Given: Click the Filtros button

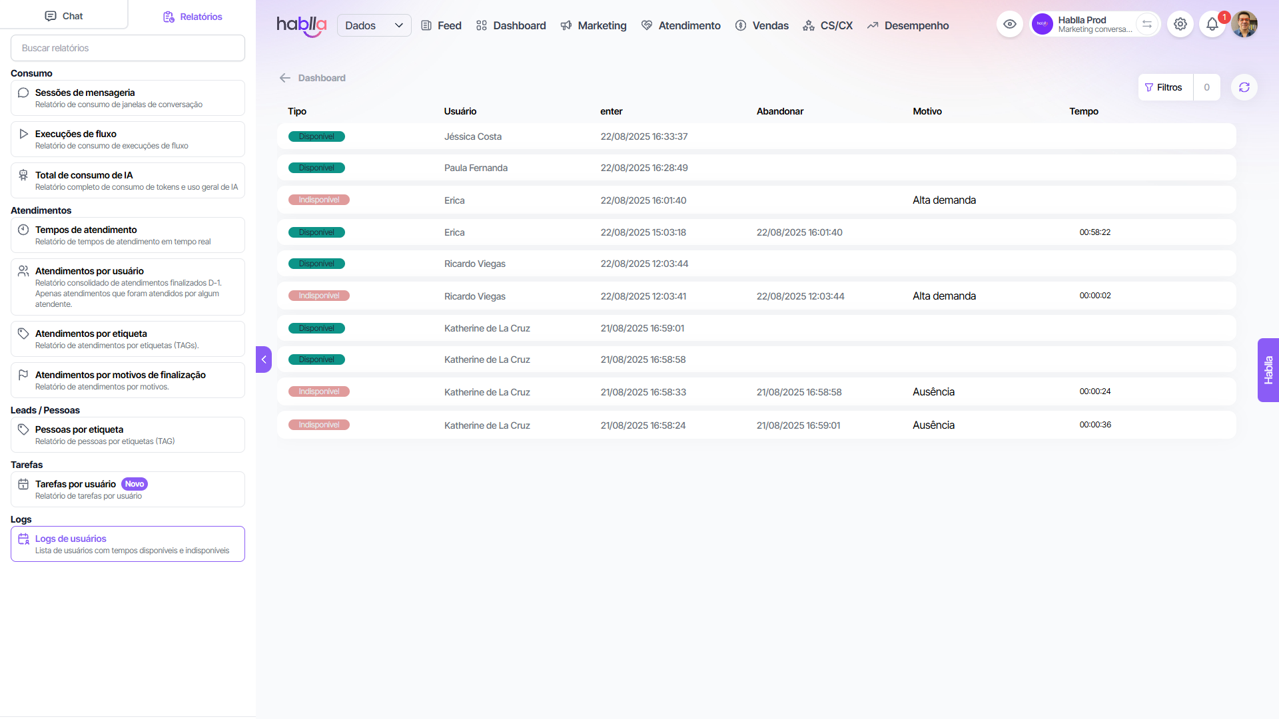Looking at the screenshot, I should (x=1164, y=87).
